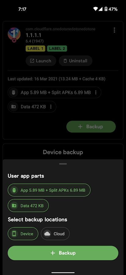
Task: Open options for the dimmed Data 472 KB chip
Action: click(51, 107)
